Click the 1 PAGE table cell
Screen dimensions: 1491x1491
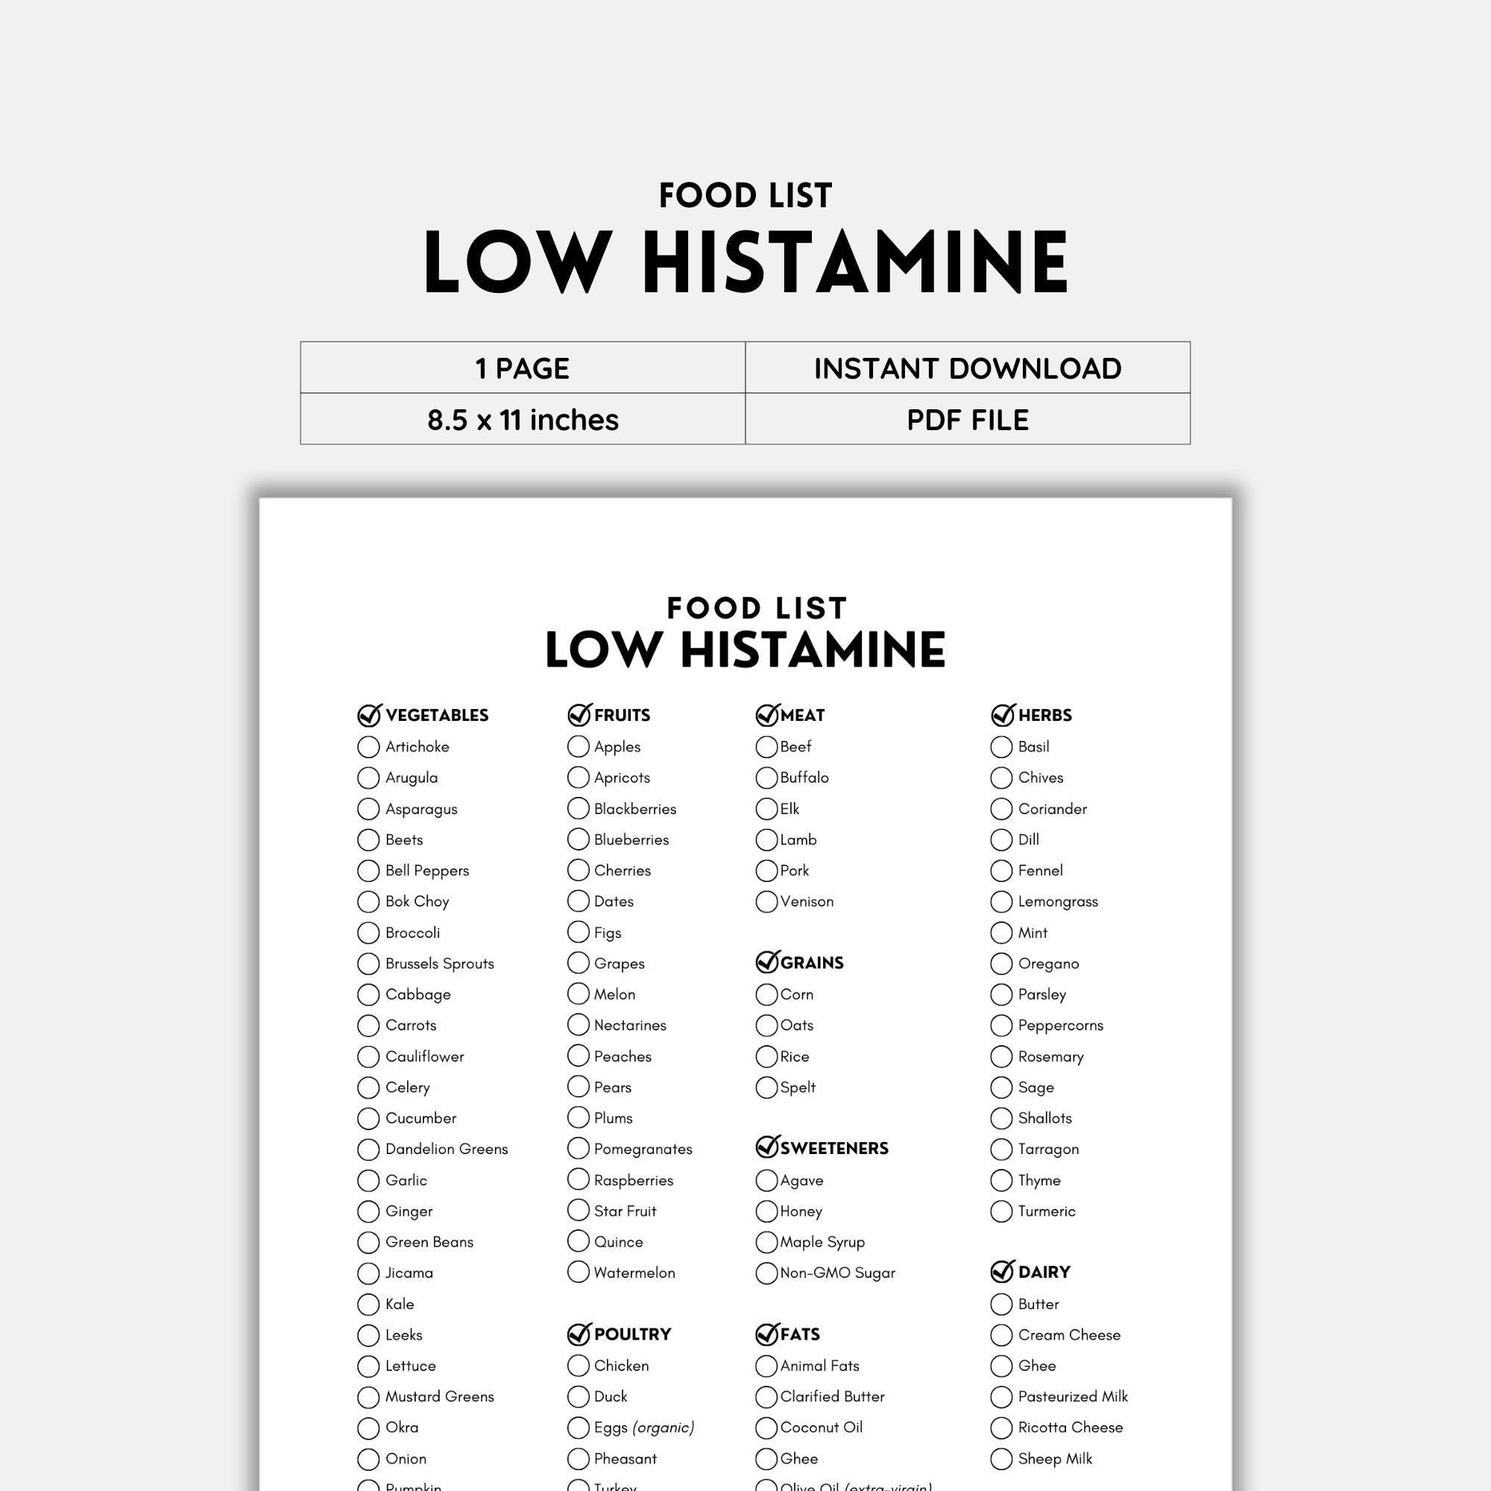(523, 368)
